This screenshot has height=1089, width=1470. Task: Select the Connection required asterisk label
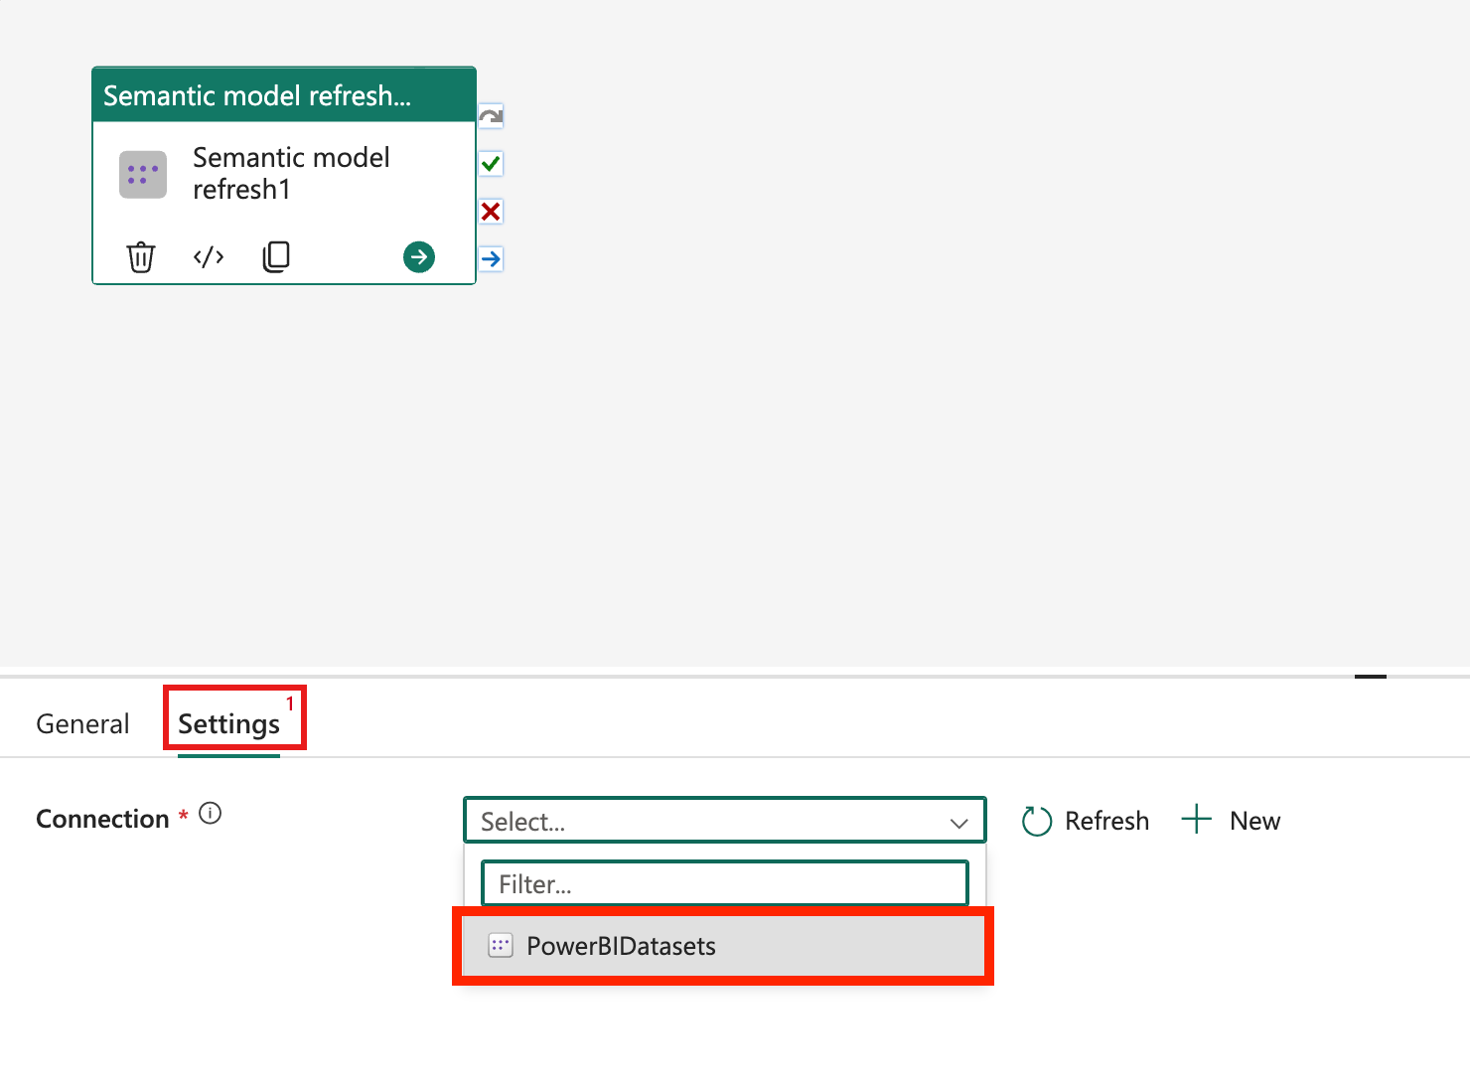pos(184,817)
